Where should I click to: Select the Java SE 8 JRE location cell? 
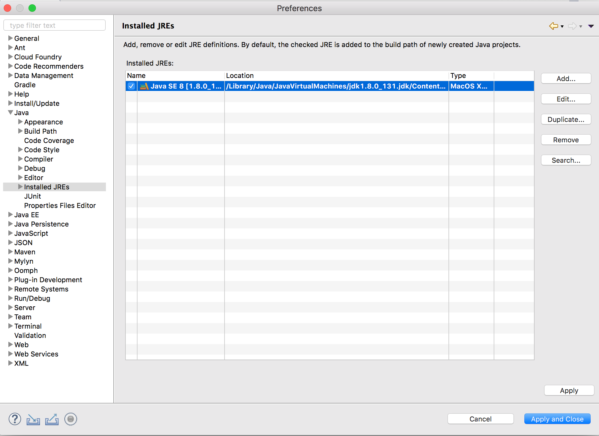pos(336,86)
